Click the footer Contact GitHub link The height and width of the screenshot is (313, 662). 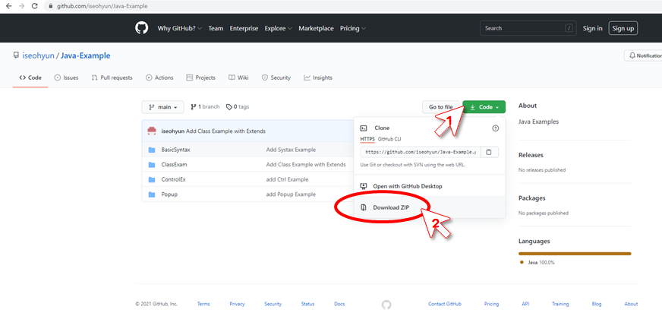tap(445, 304)
